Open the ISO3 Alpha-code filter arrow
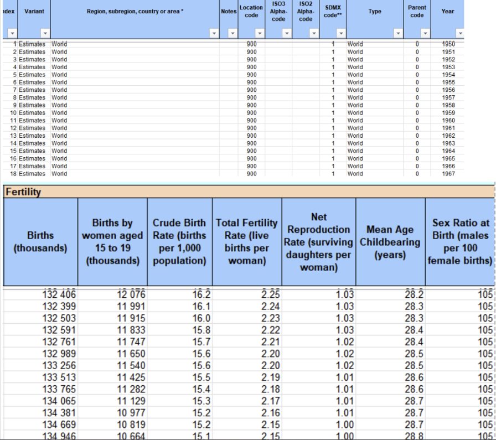The width and height of the screenshot is (496, 440). [x=287, y=33]
